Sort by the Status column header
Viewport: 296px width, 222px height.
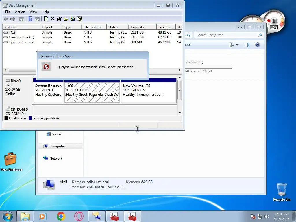(x=118, y=27)
